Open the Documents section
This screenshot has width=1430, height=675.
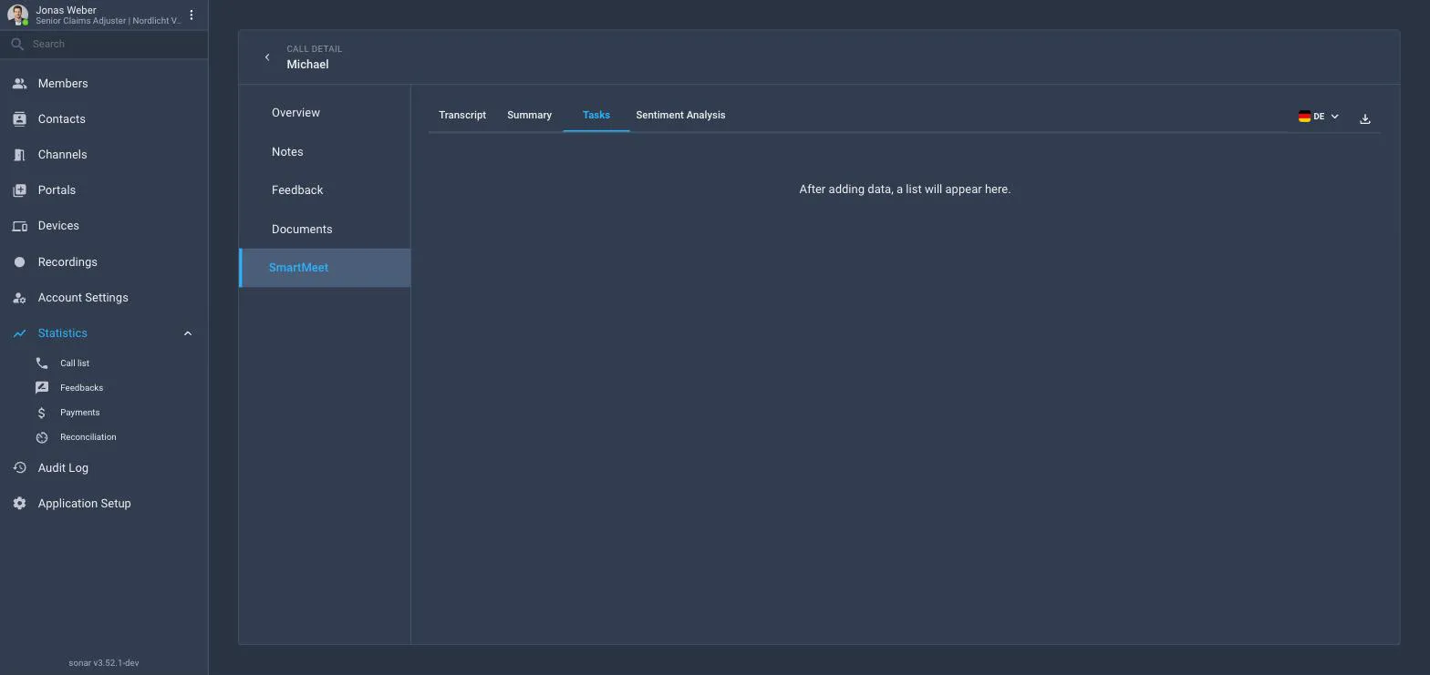[x=325, y=230]
